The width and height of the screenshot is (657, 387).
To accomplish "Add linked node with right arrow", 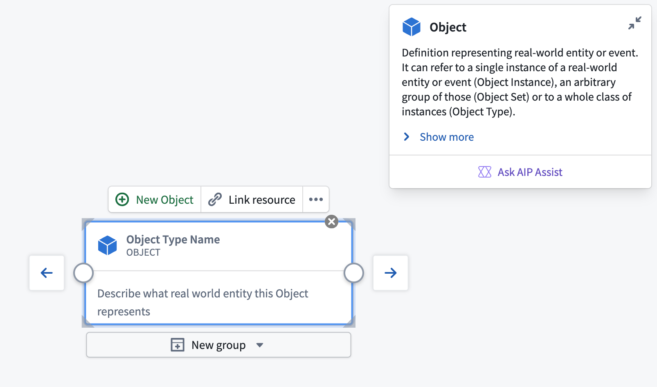I will [x=391, y=273].
